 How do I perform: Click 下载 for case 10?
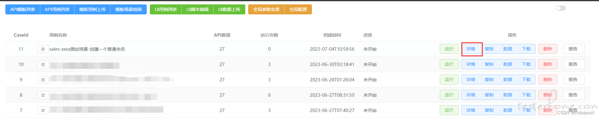click(x=526, y=64)
